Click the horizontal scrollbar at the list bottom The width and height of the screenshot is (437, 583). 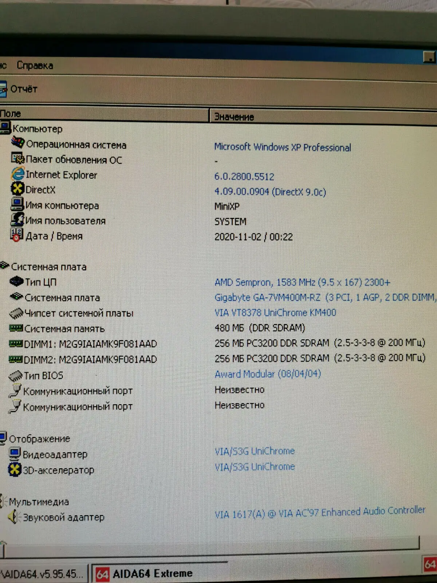point(211,547)
